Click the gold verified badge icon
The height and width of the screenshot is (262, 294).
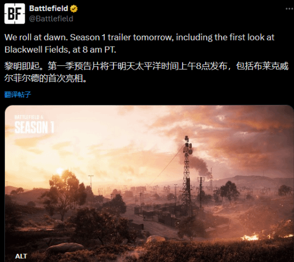click(73, 9)
